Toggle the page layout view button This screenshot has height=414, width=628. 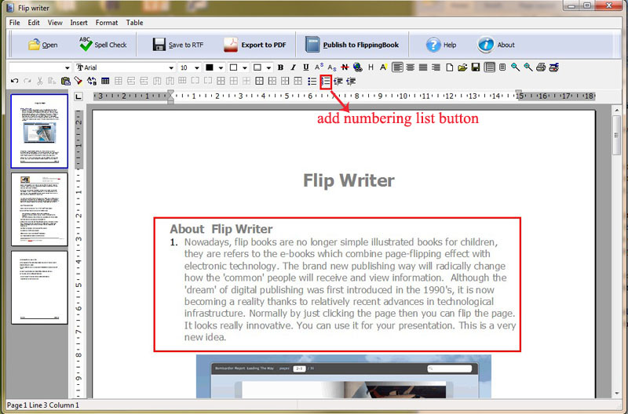tap(489, 67)
